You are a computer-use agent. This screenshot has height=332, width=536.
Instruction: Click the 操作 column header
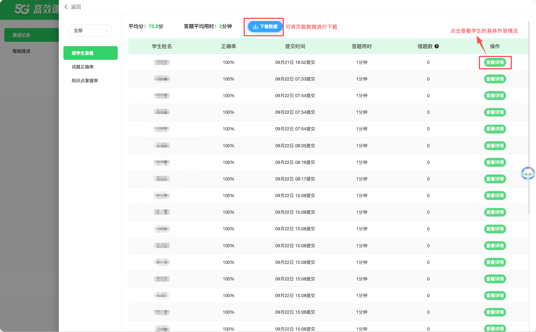[495, 46]
